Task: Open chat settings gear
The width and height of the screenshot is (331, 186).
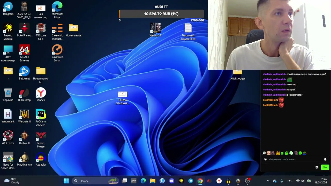Action: [317, 167]
